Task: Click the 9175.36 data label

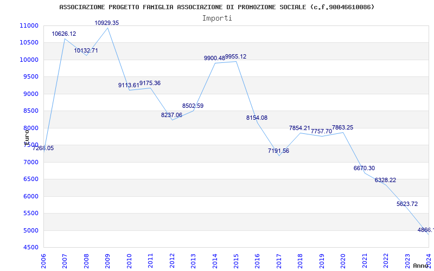Action: [x=150, y=83]
